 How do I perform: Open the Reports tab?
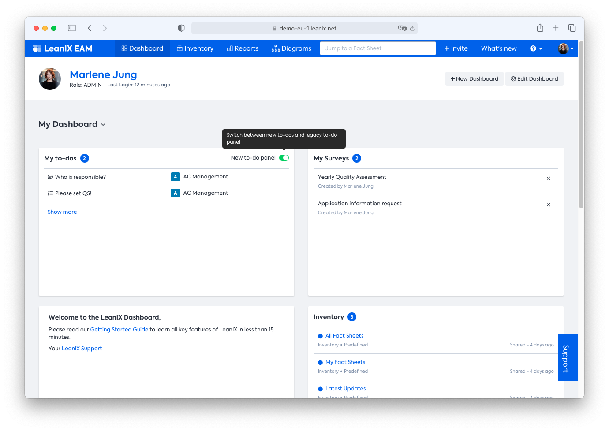click(x=243, y=48)
